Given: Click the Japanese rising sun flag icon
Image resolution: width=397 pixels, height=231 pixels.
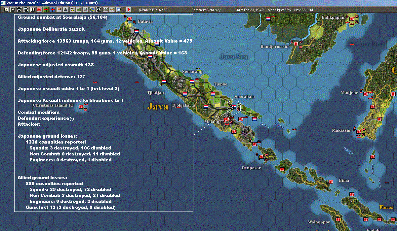Looking at the screenshot, I should pyautogui.click(x=39, y=10).
